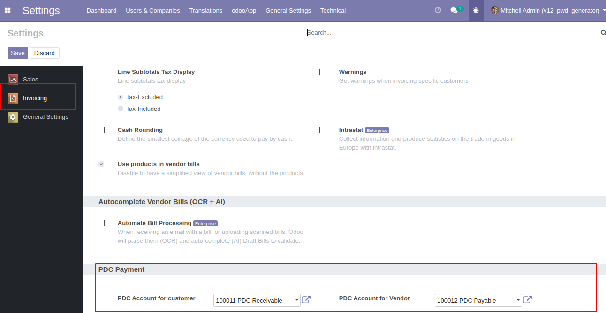606x313 pixels.
Task: Open the developer debug bug icon
Action: [x=476, y=10]
